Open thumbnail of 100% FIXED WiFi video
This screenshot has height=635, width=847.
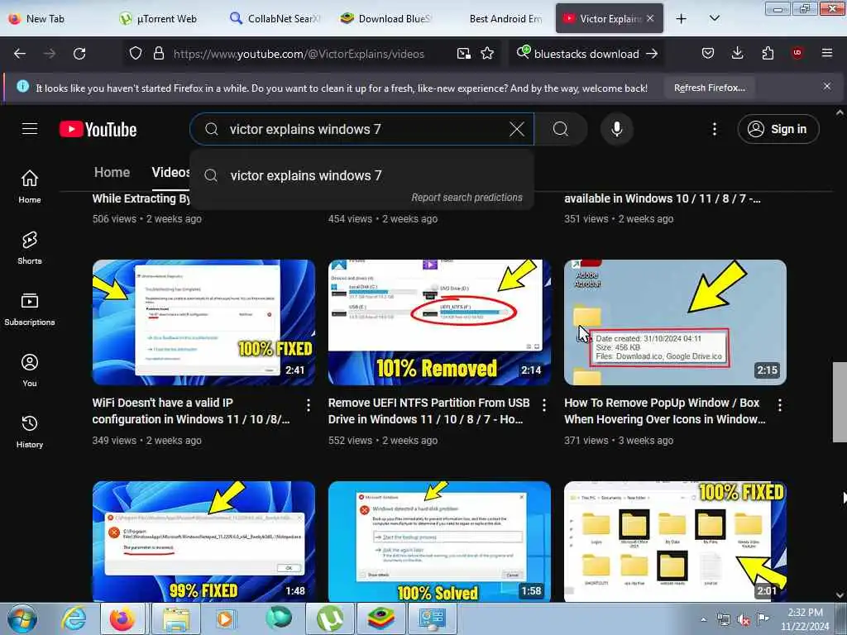(203, 322)
